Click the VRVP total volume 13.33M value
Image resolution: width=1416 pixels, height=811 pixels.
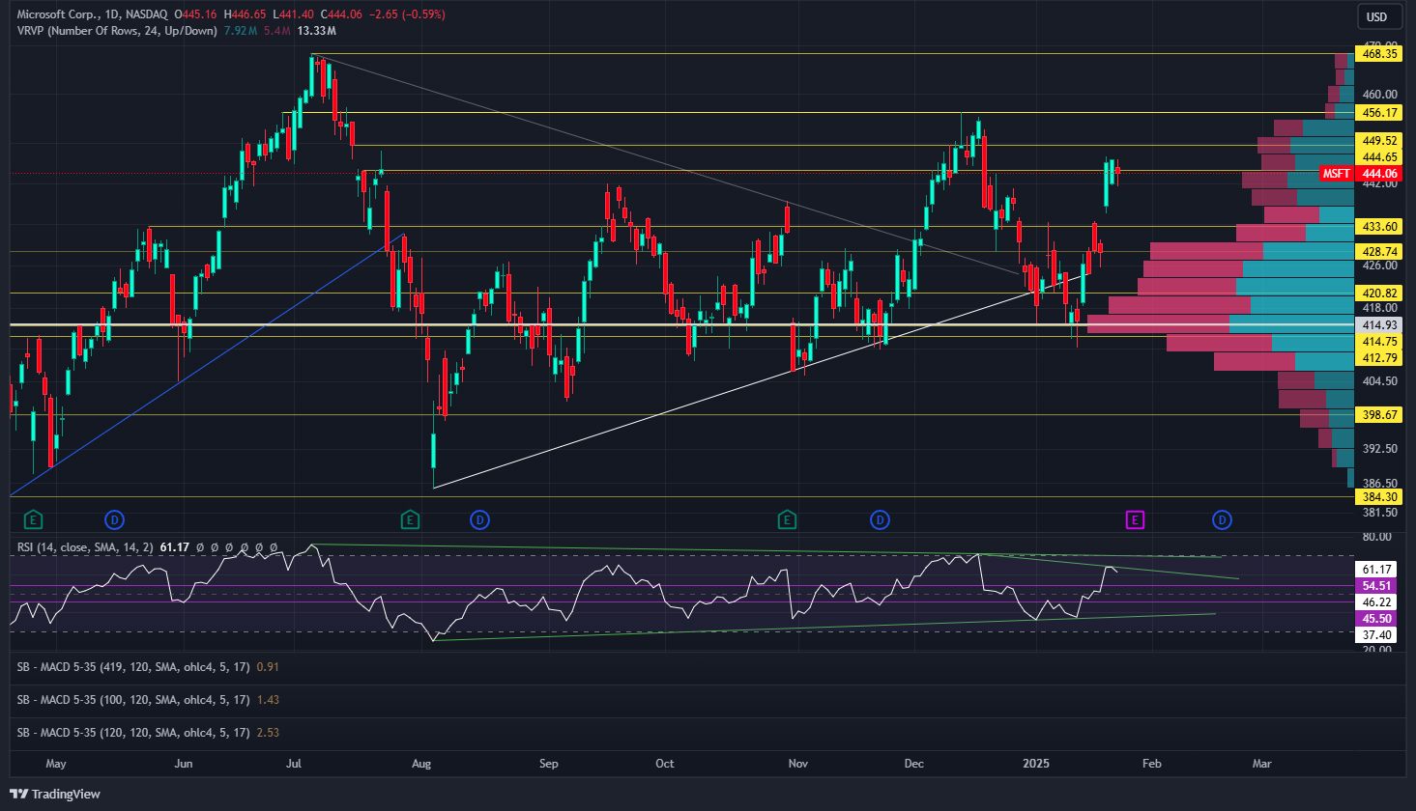point(317,31)
